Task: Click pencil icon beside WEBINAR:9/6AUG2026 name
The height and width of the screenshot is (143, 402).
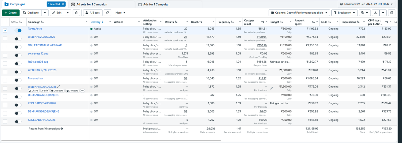Action: [59, 86]
